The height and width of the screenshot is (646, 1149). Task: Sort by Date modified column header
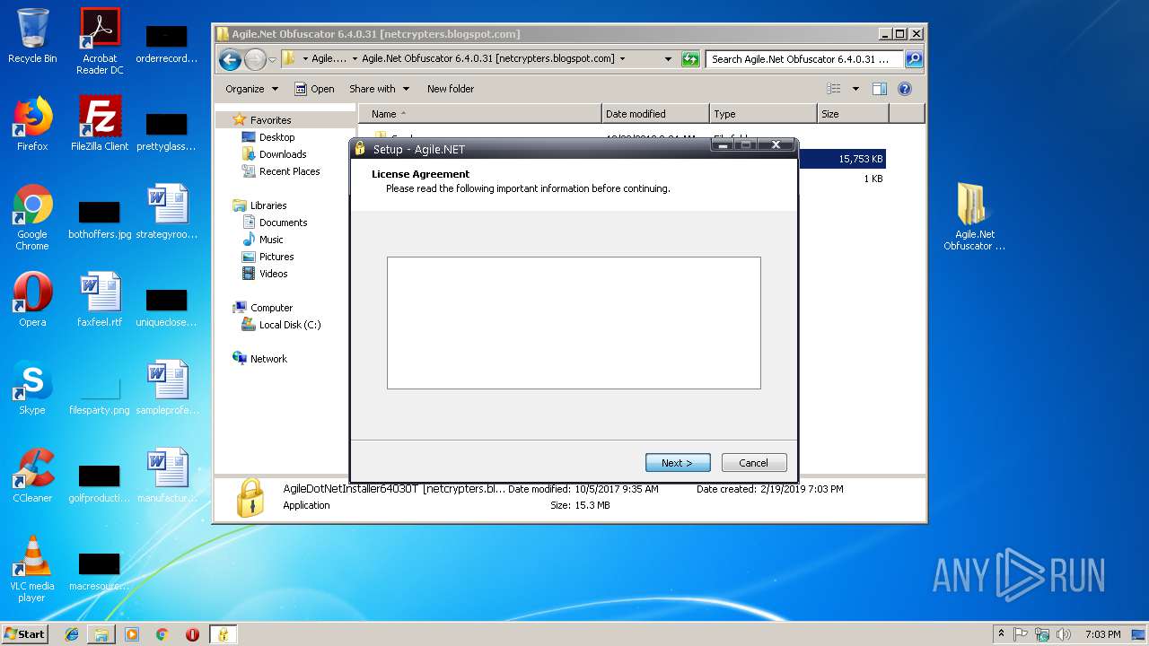[655, 114]
